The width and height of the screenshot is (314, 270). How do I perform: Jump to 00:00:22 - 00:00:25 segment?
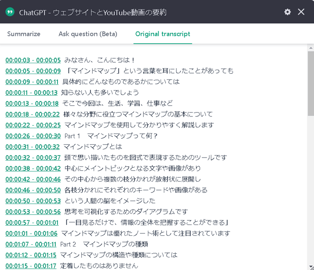(33, 125)
